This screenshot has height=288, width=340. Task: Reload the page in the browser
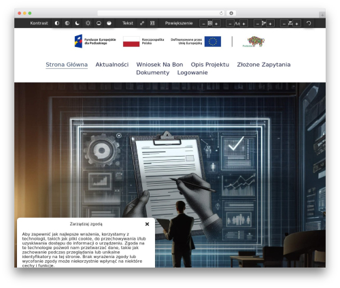(x=221, y=13)
